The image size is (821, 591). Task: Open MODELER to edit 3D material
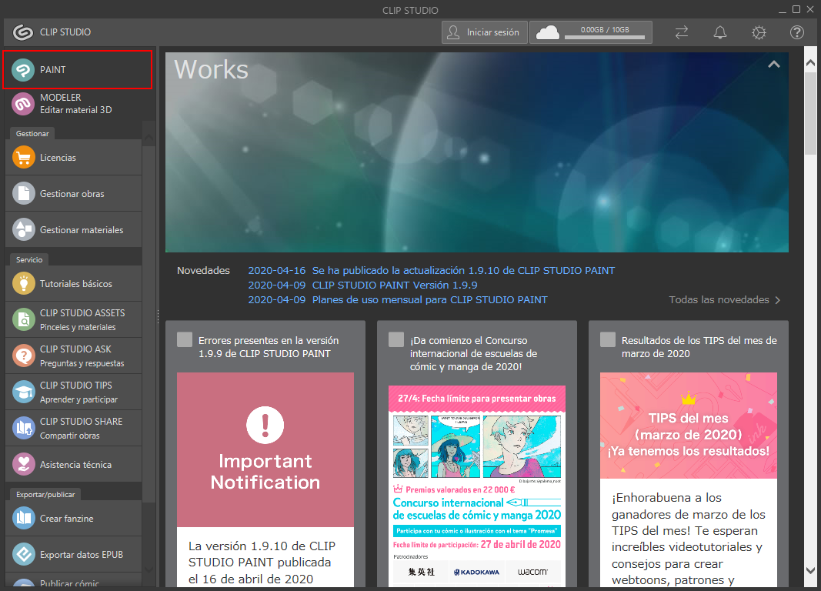point(24,103)
